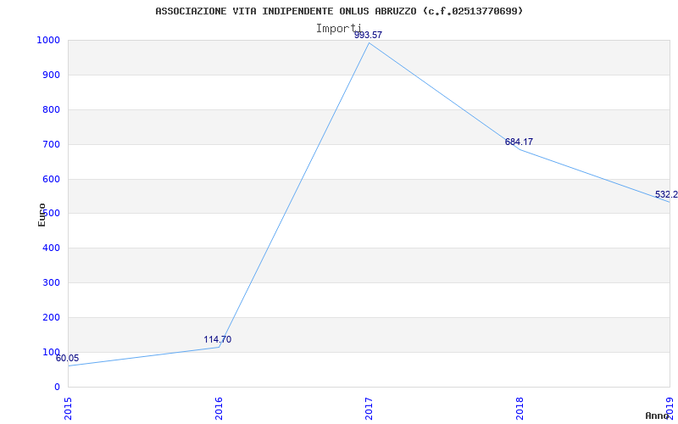Click the chart title ASSOCIAZIONE VITA INDIPENDENTE ONLUS ABRUZZO

tap(339, 11)
